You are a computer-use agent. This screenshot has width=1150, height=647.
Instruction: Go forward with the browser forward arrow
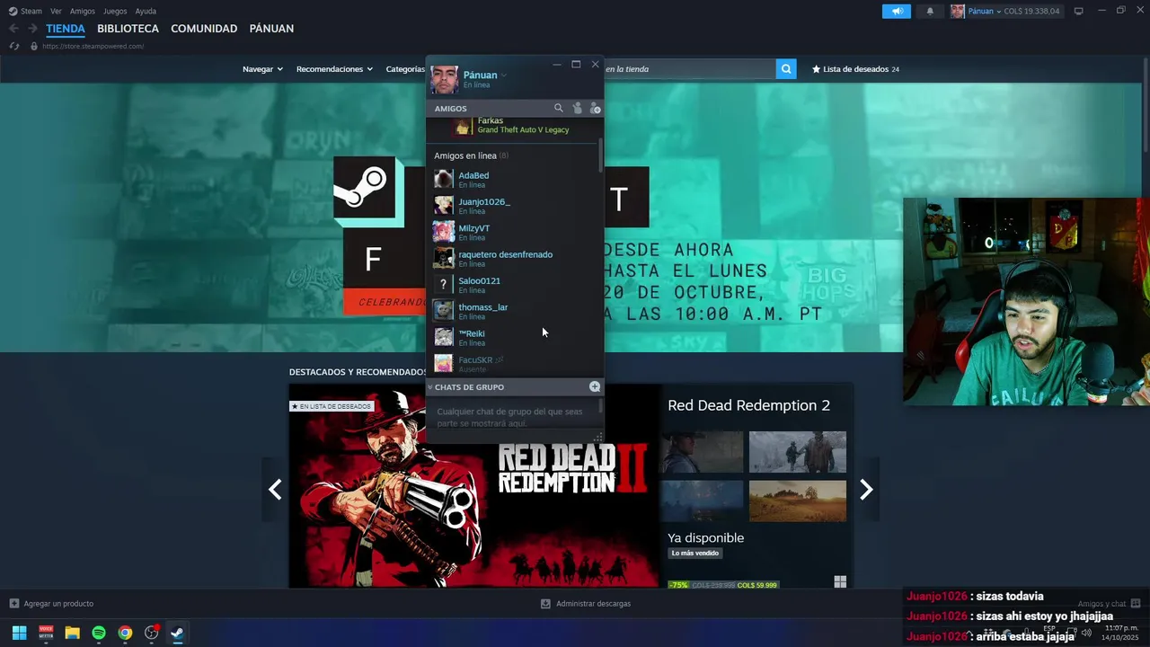(x=32, y=29)
